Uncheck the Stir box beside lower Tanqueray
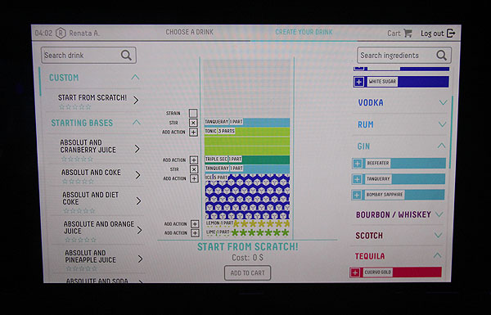 pyautogui.click(x=194, y=169)
